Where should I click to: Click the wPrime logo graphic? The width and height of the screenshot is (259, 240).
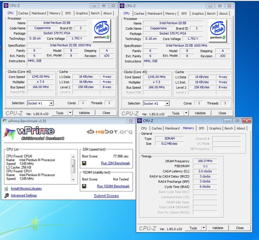[x=34, y=134]
